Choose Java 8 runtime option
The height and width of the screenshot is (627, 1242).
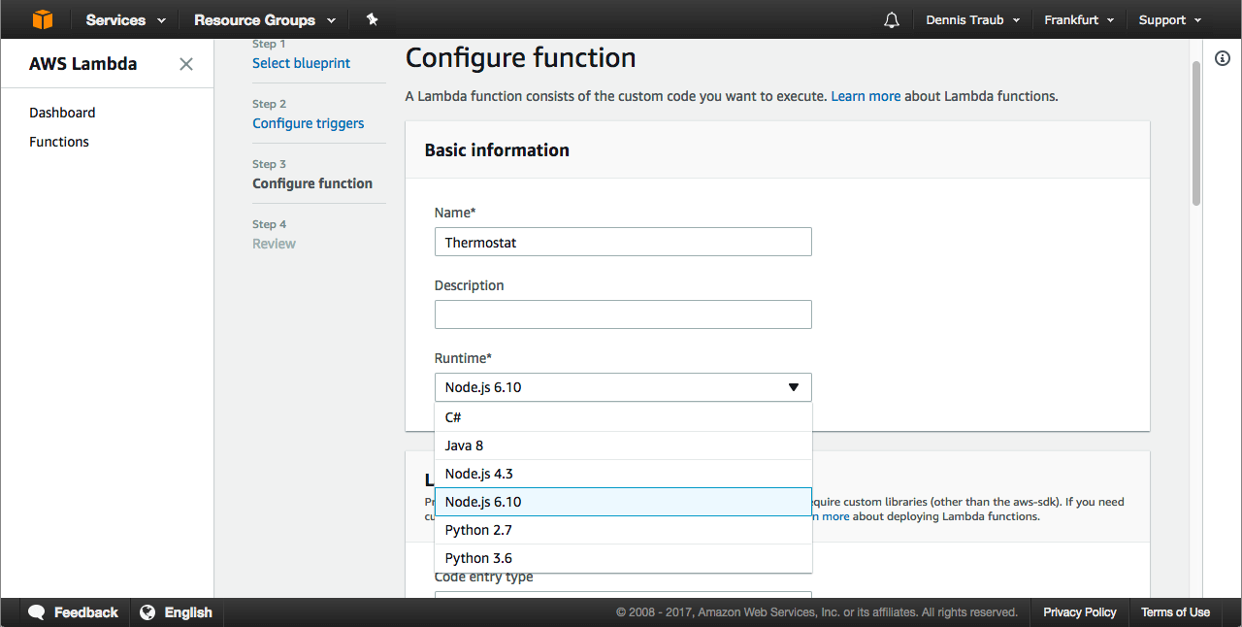[464, 445]
